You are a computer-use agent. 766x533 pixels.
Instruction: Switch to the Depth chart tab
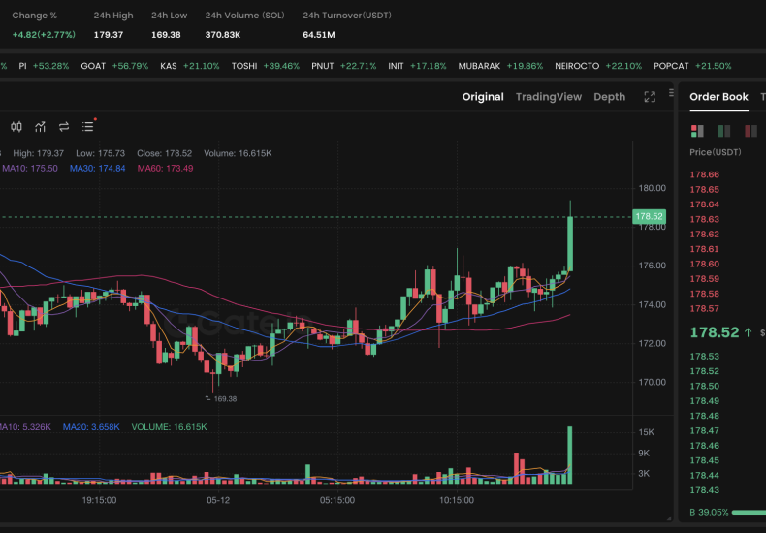[x=609, y=97]
